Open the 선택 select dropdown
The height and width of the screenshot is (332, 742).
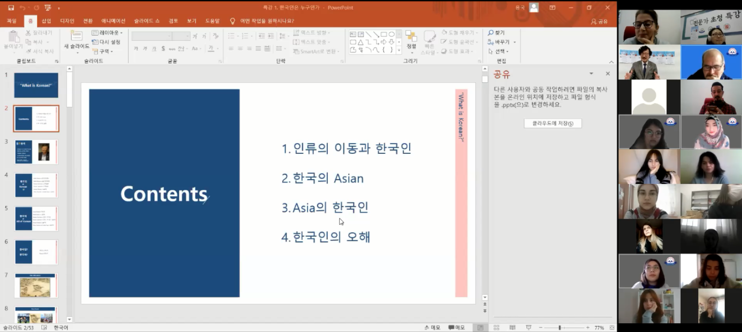(498, 51)
